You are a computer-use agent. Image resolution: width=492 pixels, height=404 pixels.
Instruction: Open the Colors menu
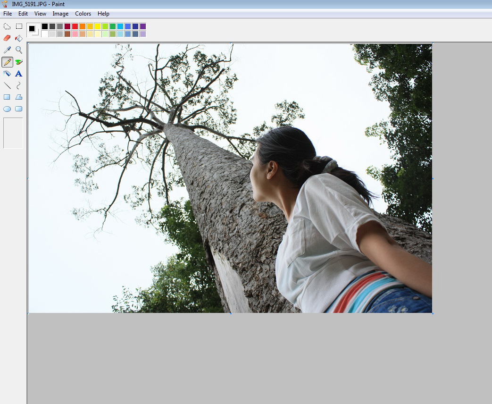tap(83, 14)
